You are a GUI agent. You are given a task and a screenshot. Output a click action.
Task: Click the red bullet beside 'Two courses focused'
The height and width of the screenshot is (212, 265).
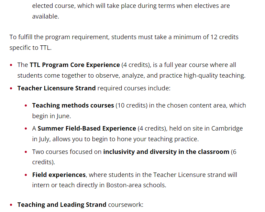pyautogui.click(x=26, y=152)
